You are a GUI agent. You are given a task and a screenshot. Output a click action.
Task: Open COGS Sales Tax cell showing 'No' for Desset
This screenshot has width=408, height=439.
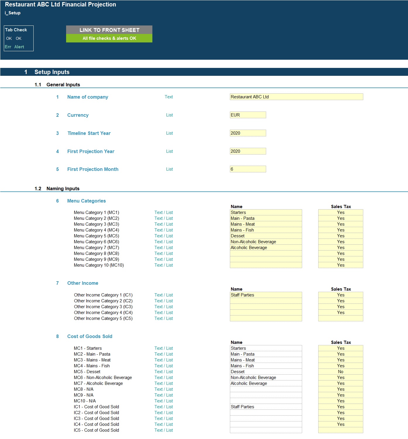(341, 372)
